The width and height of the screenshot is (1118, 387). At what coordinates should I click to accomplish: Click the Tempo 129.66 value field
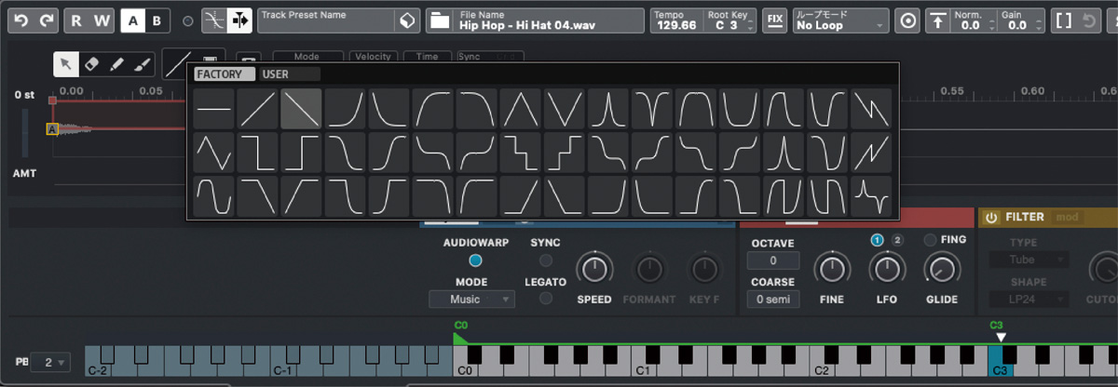(x=675, y=20)
